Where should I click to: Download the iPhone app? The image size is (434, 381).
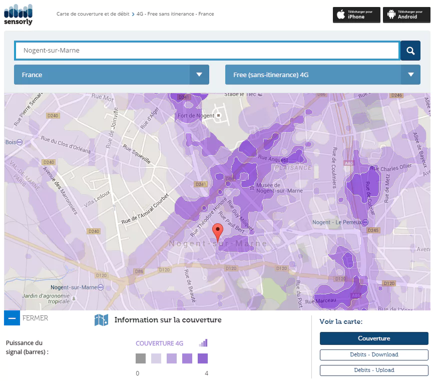click(x=356, y=15)
